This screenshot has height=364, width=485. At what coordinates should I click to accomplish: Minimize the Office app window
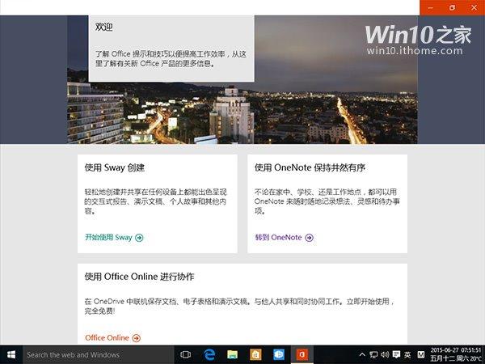click(x=431, y=7)
